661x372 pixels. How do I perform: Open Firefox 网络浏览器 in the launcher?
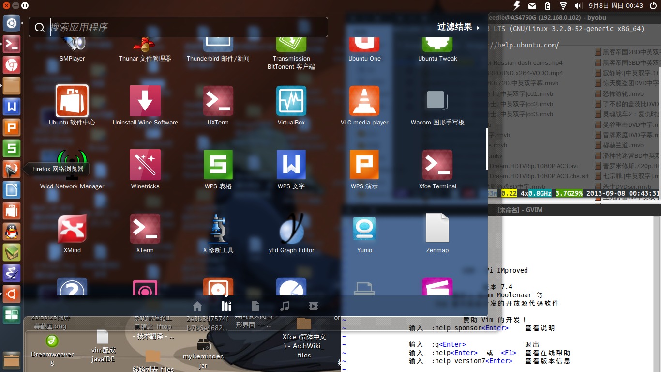pos(12,169)
